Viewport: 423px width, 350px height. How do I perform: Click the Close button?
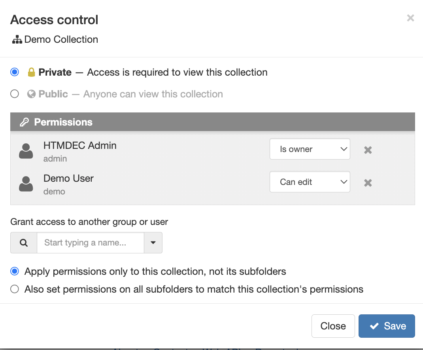pos(333,326)
